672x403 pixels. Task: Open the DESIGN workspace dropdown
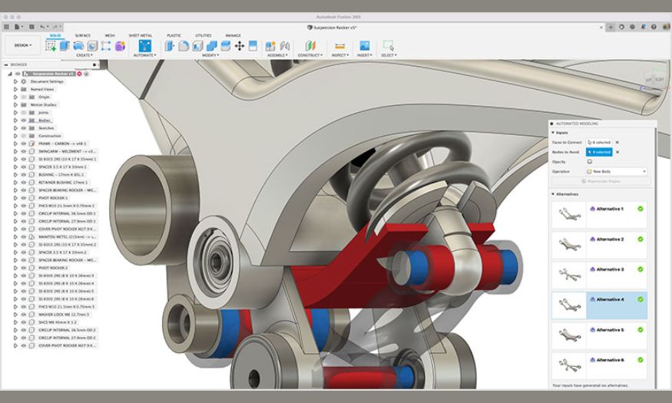pos(23,45)
